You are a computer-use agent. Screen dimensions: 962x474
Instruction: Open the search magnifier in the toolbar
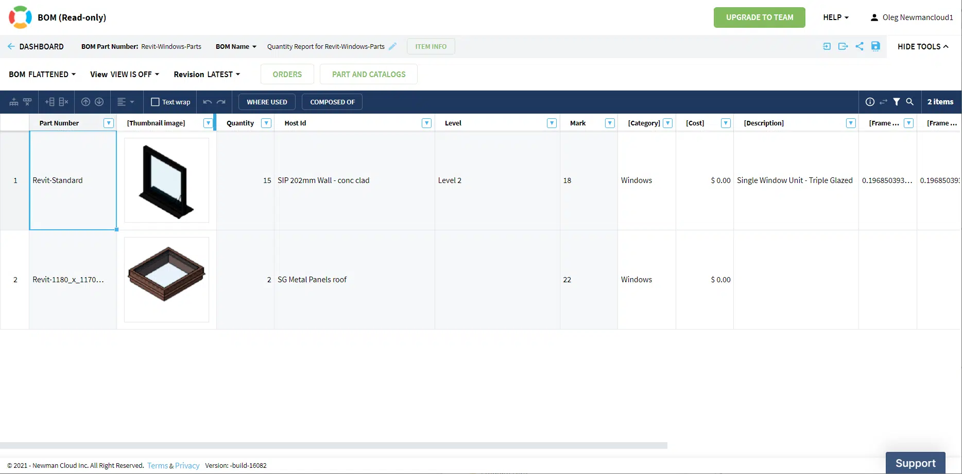(x=910, y=102)
